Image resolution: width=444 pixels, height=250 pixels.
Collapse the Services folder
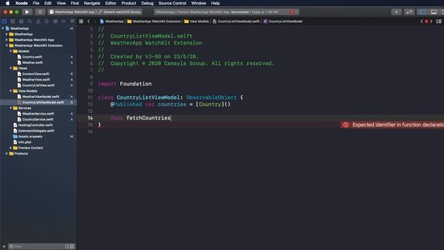point(11,108)
